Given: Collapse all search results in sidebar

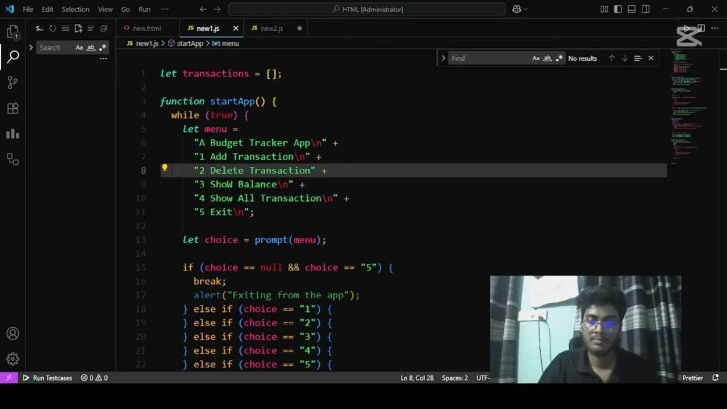Looking at the screenshot, I should tap(103, 28).
